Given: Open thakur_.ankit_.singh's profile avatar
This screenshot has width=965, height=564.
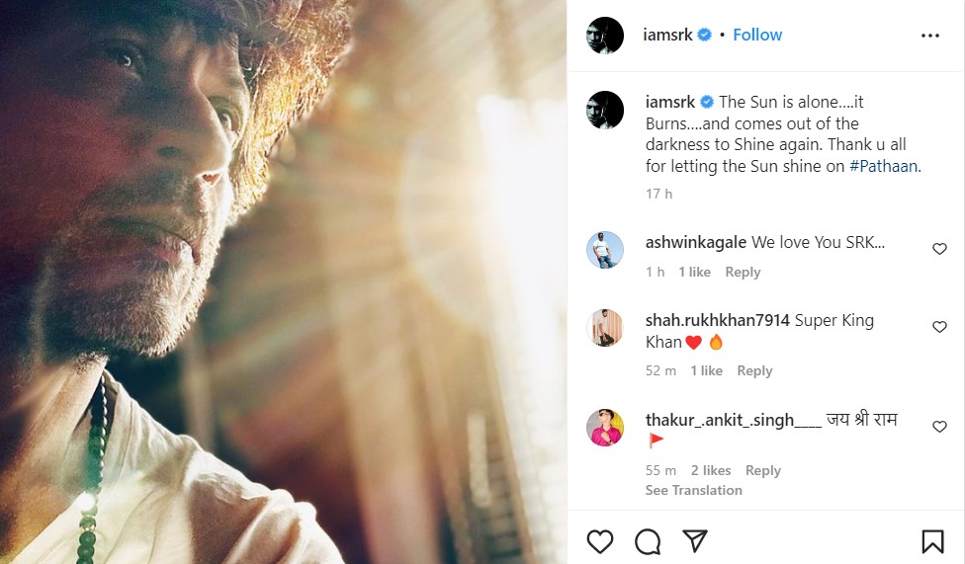Looking at the screenshot, I should click(x=605, y=428).
